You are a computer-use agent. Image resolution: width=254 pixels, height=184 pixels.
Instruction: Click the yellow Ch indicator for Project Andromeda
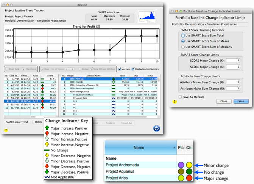click(189, 165)
